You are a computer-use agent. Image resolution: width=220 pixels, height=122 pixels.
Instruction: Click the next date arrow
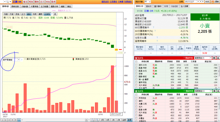click(x=203, y=2)
